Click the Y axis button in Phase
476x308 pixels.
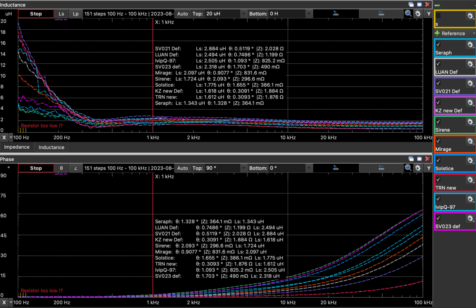click(428, 168)
